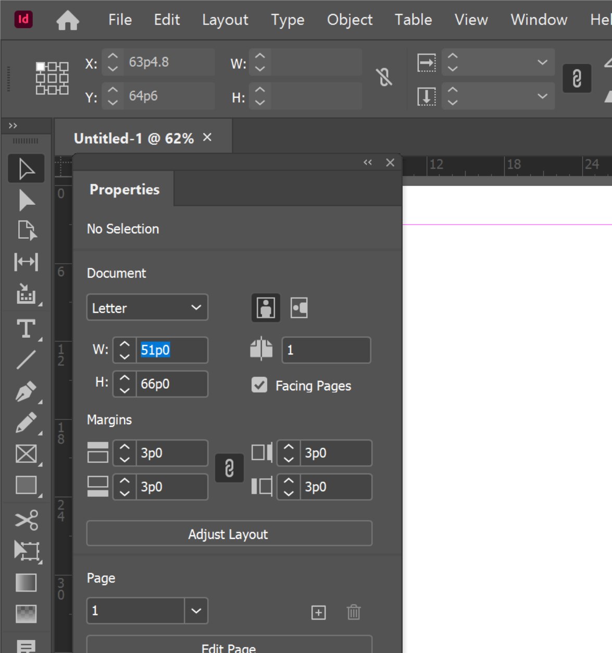The width and height of the screenshot is (612, 653).
Task: Open the Object menu
Action: click(349, 20)
